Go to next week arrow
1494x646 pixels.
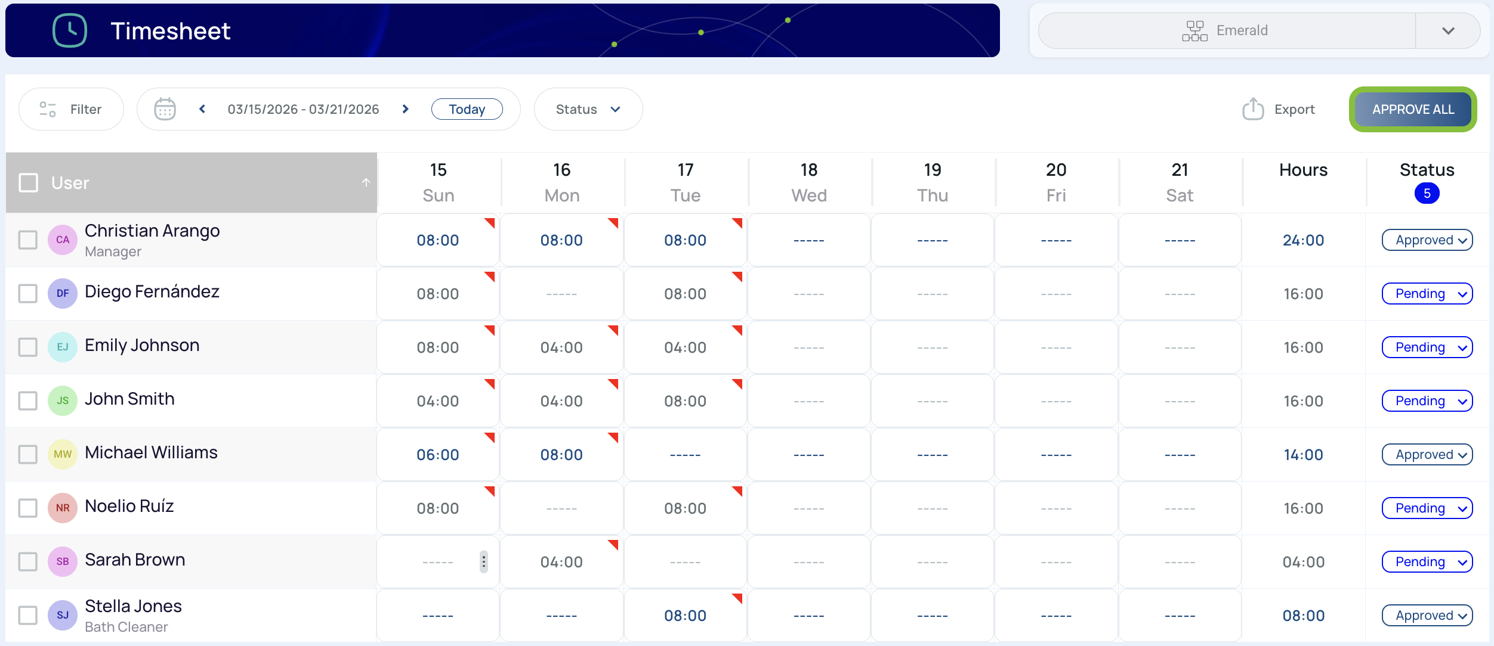click(x=406, y=109)
